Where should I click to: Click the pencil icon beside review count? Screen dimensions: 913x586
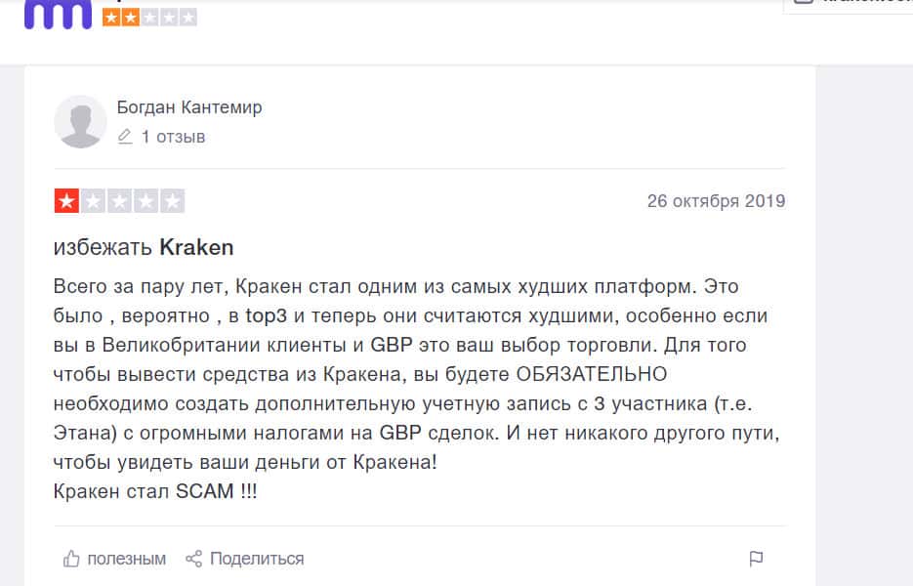[x=125, y=137]
